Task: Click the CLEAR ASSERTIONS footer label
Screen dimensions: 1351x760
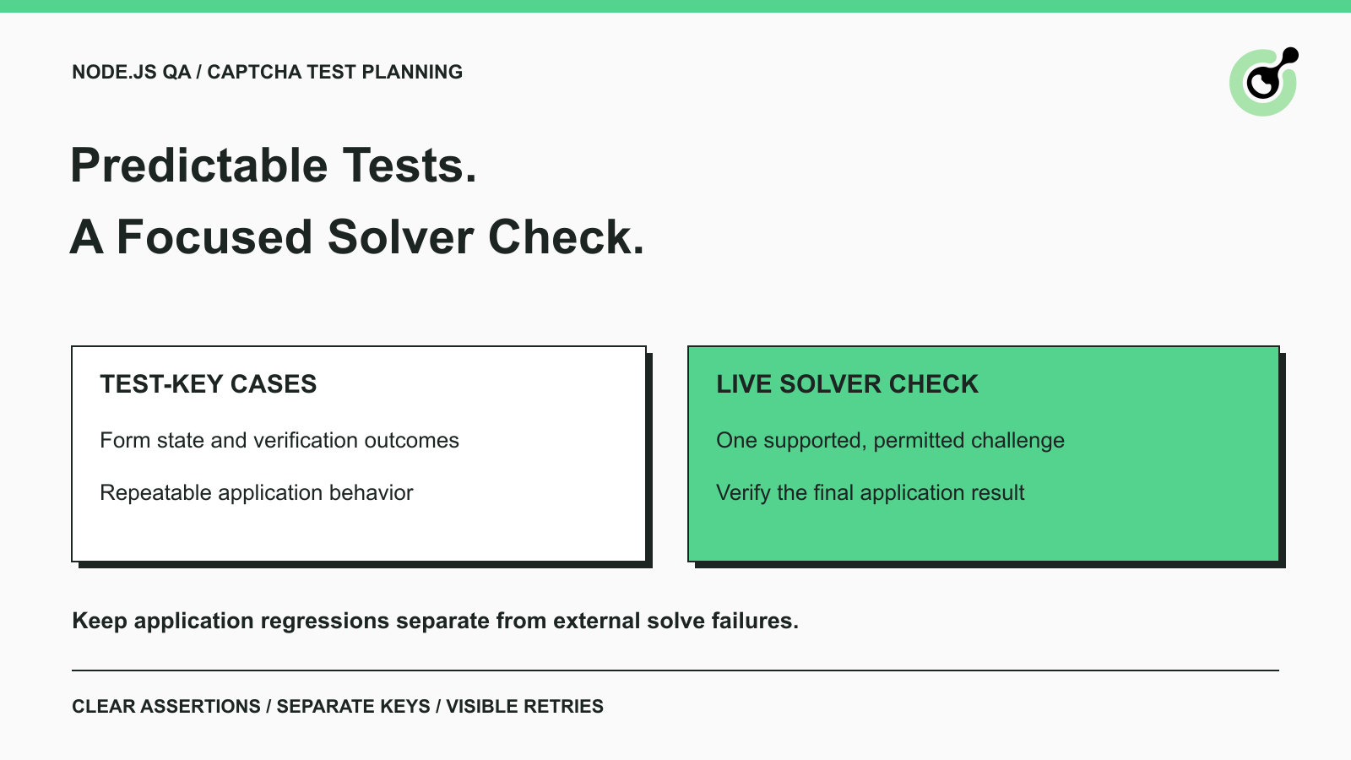Action: [166, 706]
